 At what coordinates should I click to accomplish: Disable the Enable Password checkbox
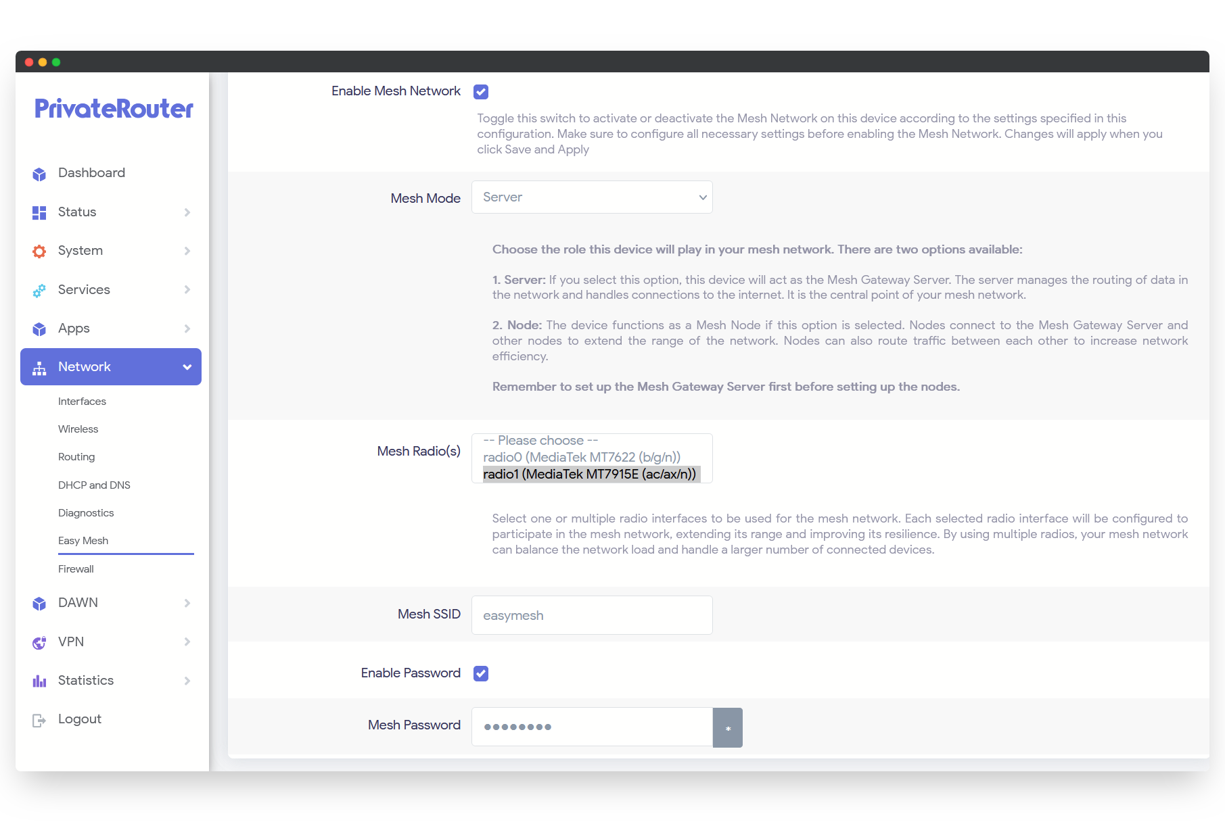481,673
